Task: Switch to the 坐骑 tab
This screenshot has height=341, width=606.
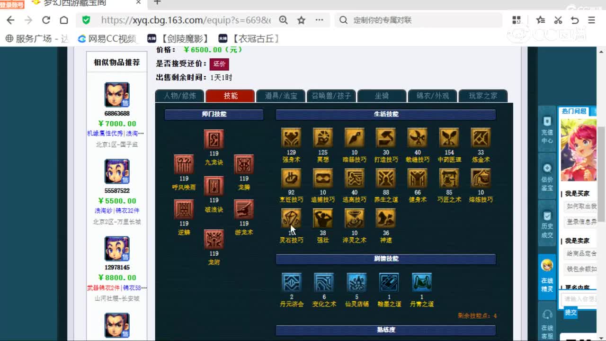Action: [x=382, y=96]
